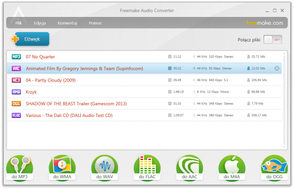Click the size icon beside 25,72 Mb
Viewport: 294px width, 189px height.
tap(248, 57)
